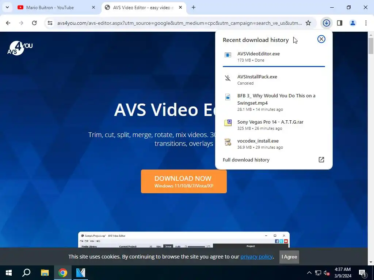Screen dimensions: 374x280
Task: Click the BFB 3 mp4 file icon
Action: [x=228, y=97]
